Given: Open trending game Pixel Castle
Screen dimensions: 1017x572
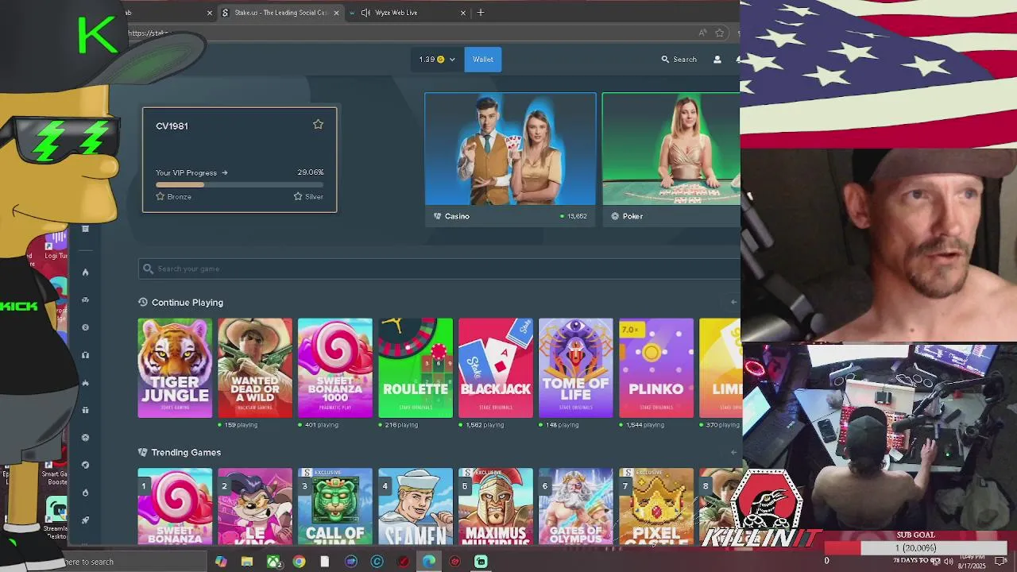Looking at the screenshot, I should tap(656, 507).
